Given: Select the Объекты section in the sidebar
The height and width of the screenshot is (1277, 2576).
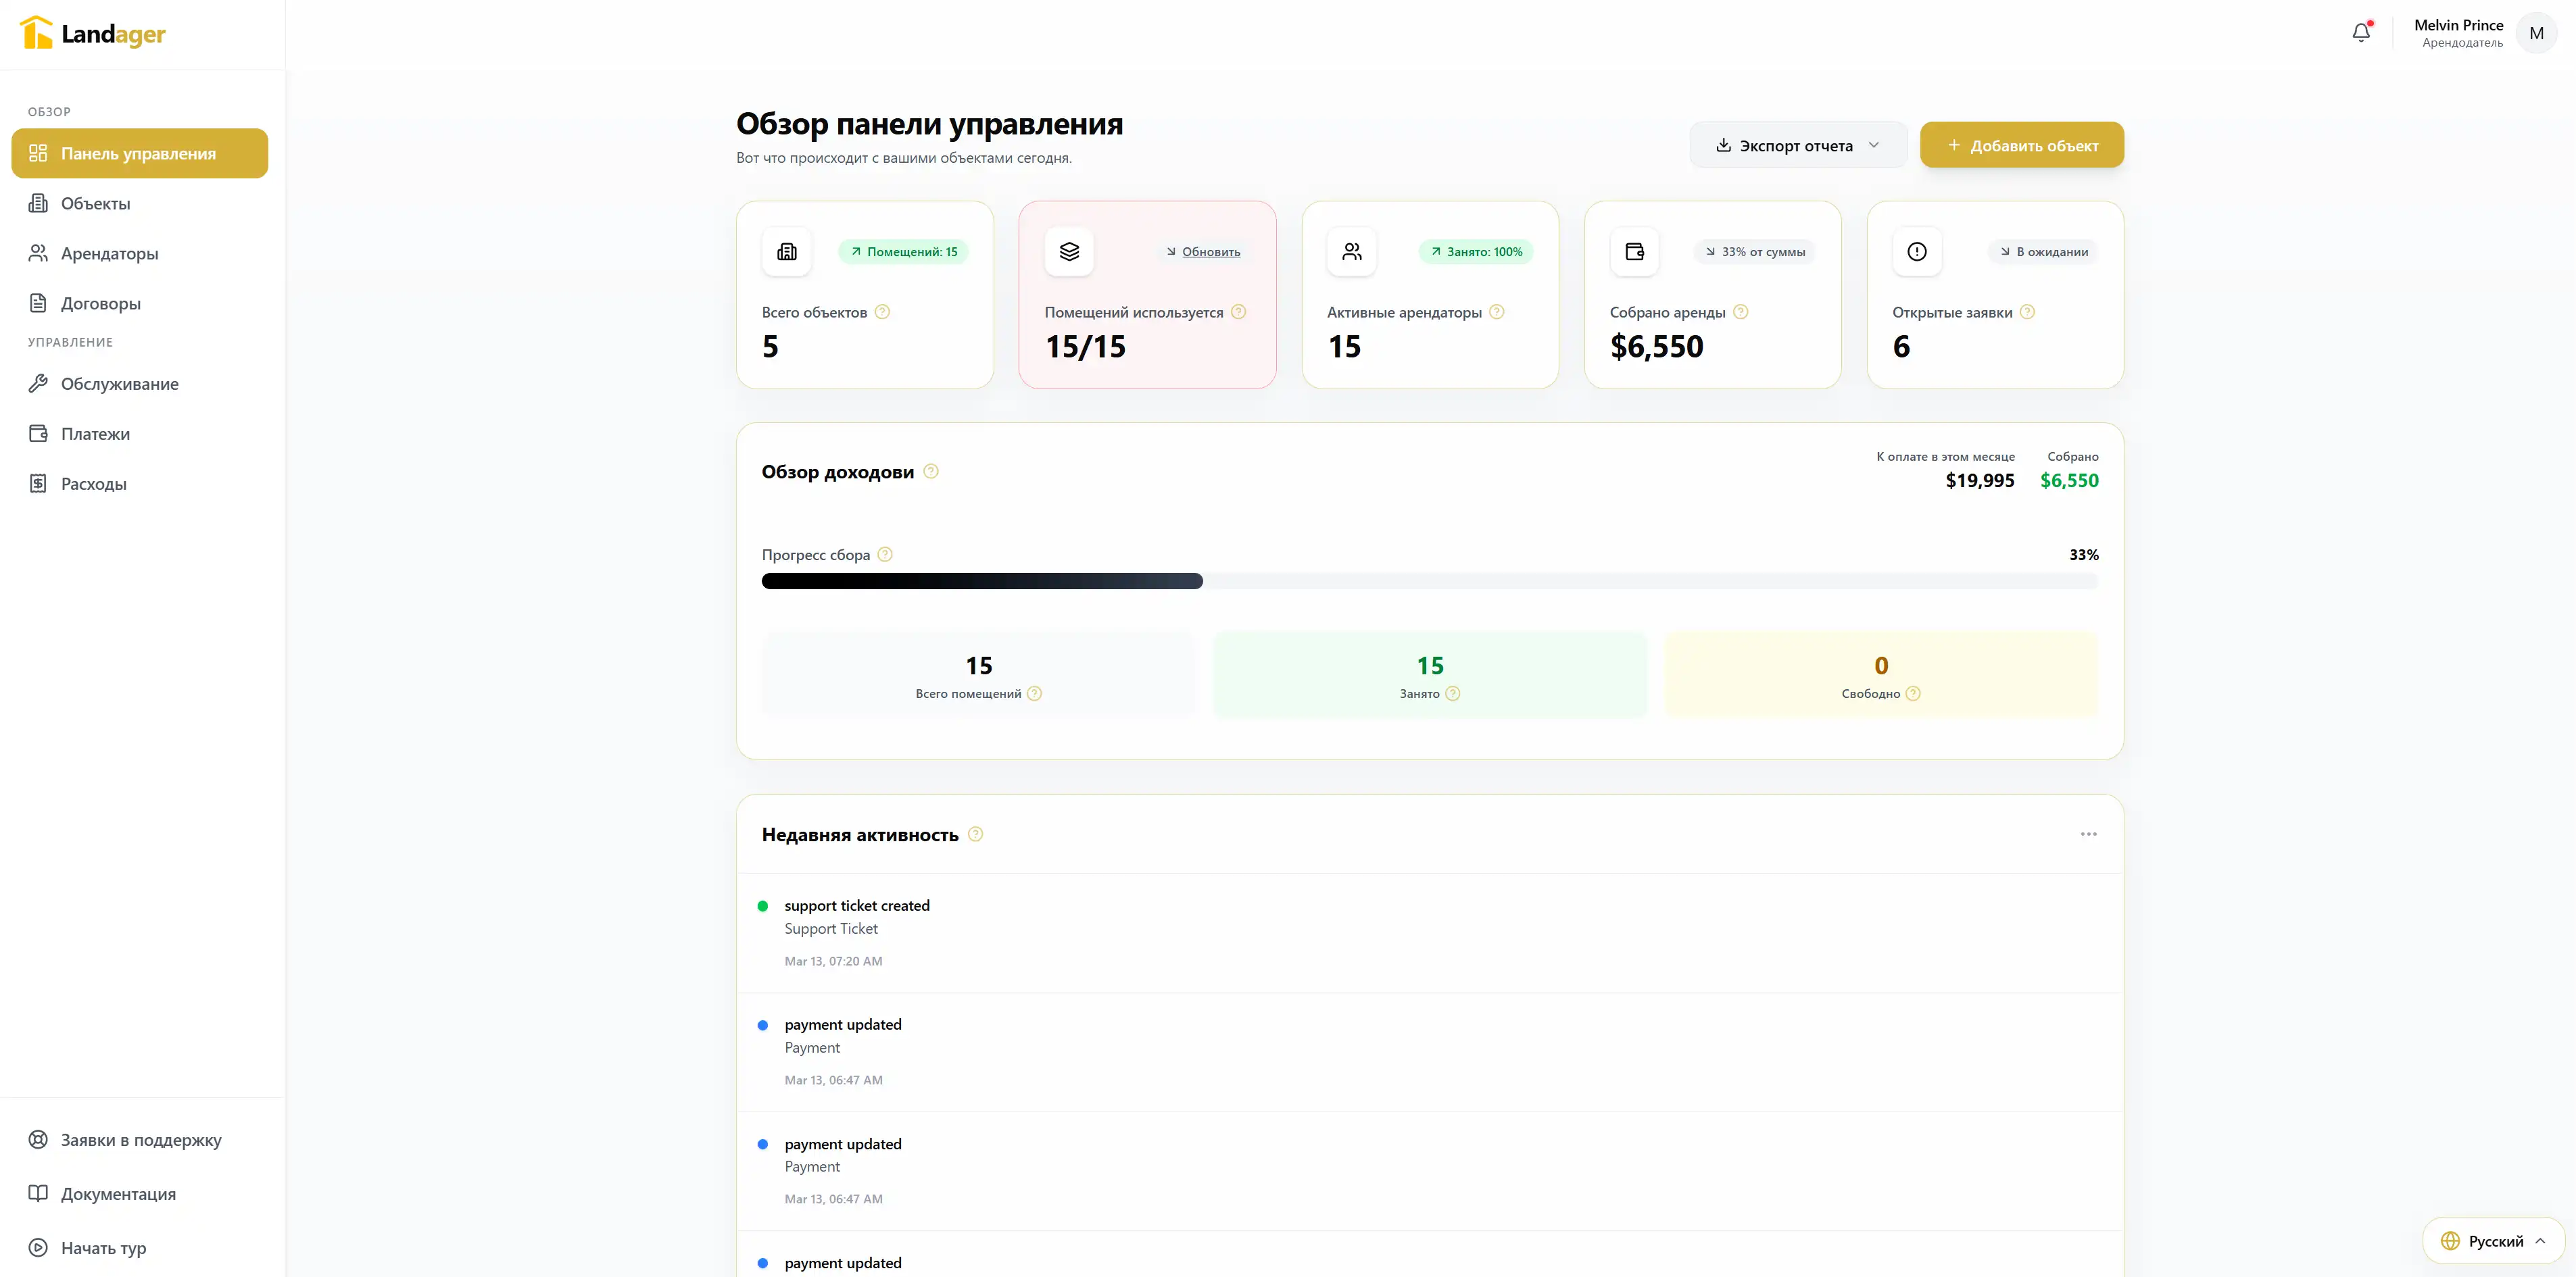Looking at the screenshot, I should tap(95, 203).
